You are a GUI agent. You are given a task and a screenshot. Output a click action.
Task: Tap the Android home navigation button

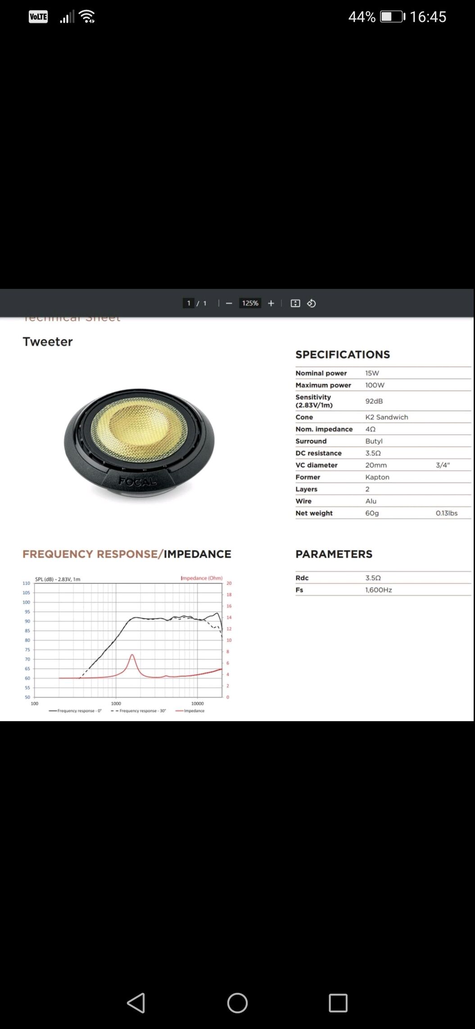pos(237,1003)
